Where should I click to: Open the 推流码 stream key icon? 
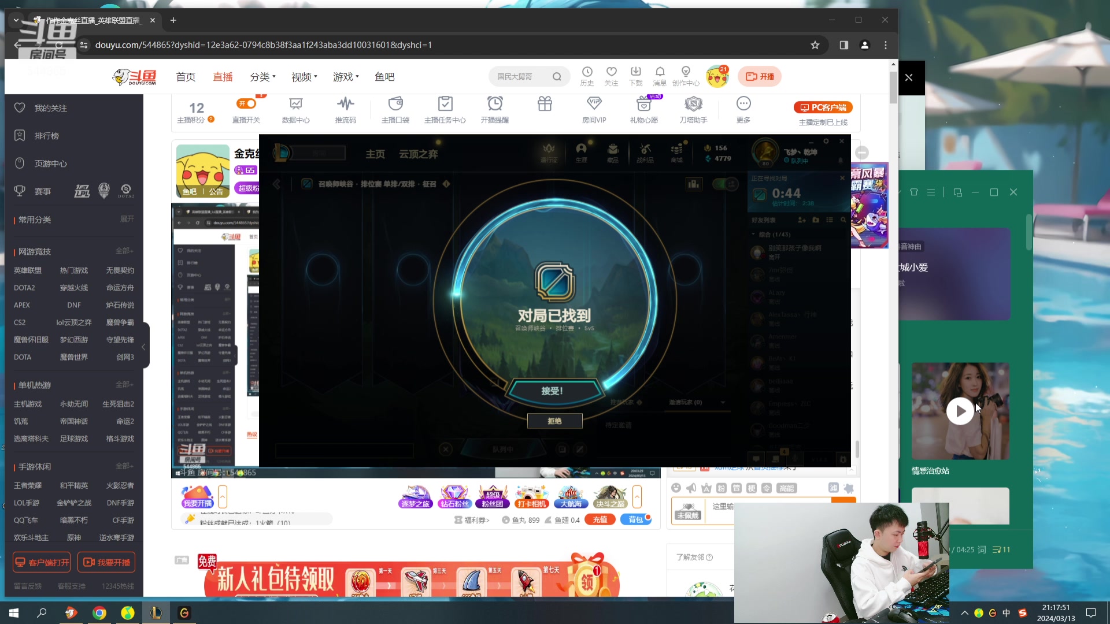click(345, 110)
